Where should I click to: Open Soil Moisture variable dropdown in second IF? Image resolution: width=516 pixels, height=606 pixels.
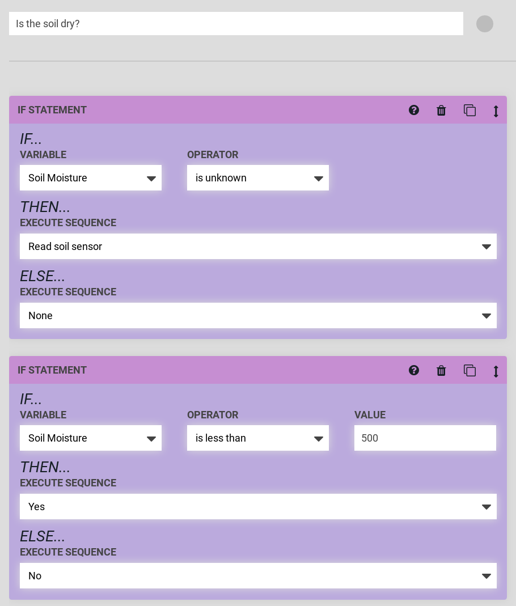91,438
